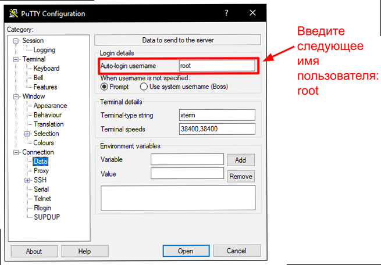Open the Proxy settings

pos(41,171)
